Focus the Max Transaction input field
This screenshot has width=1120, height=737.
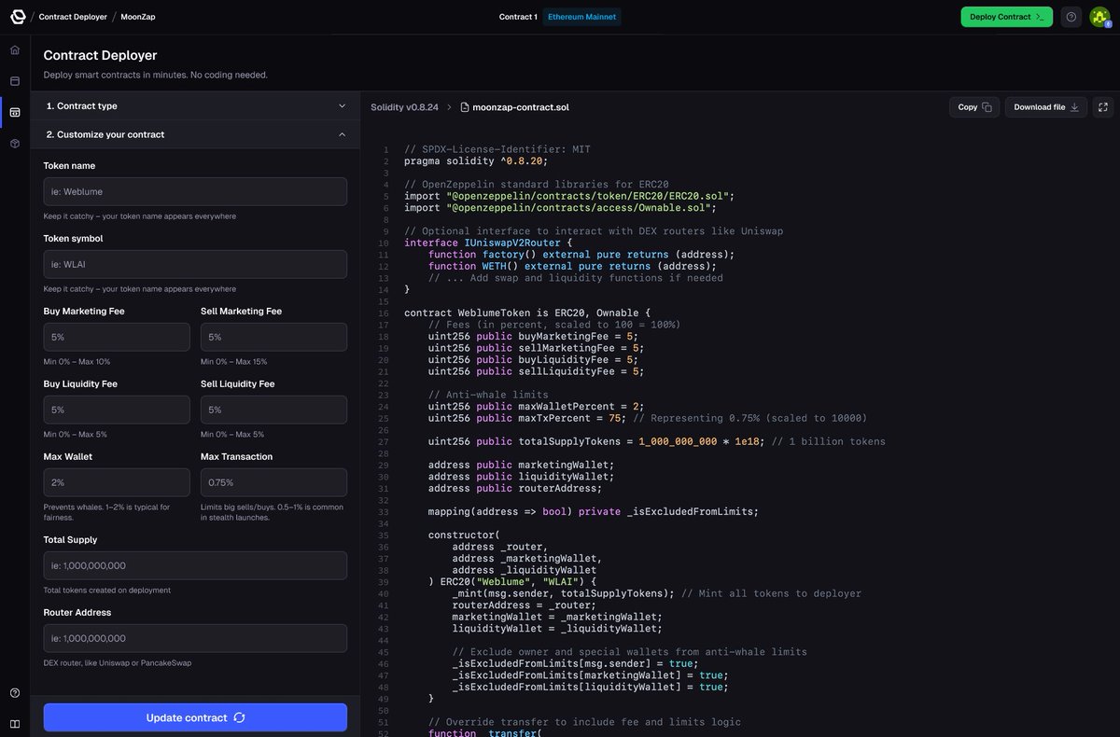coord(273,482)
